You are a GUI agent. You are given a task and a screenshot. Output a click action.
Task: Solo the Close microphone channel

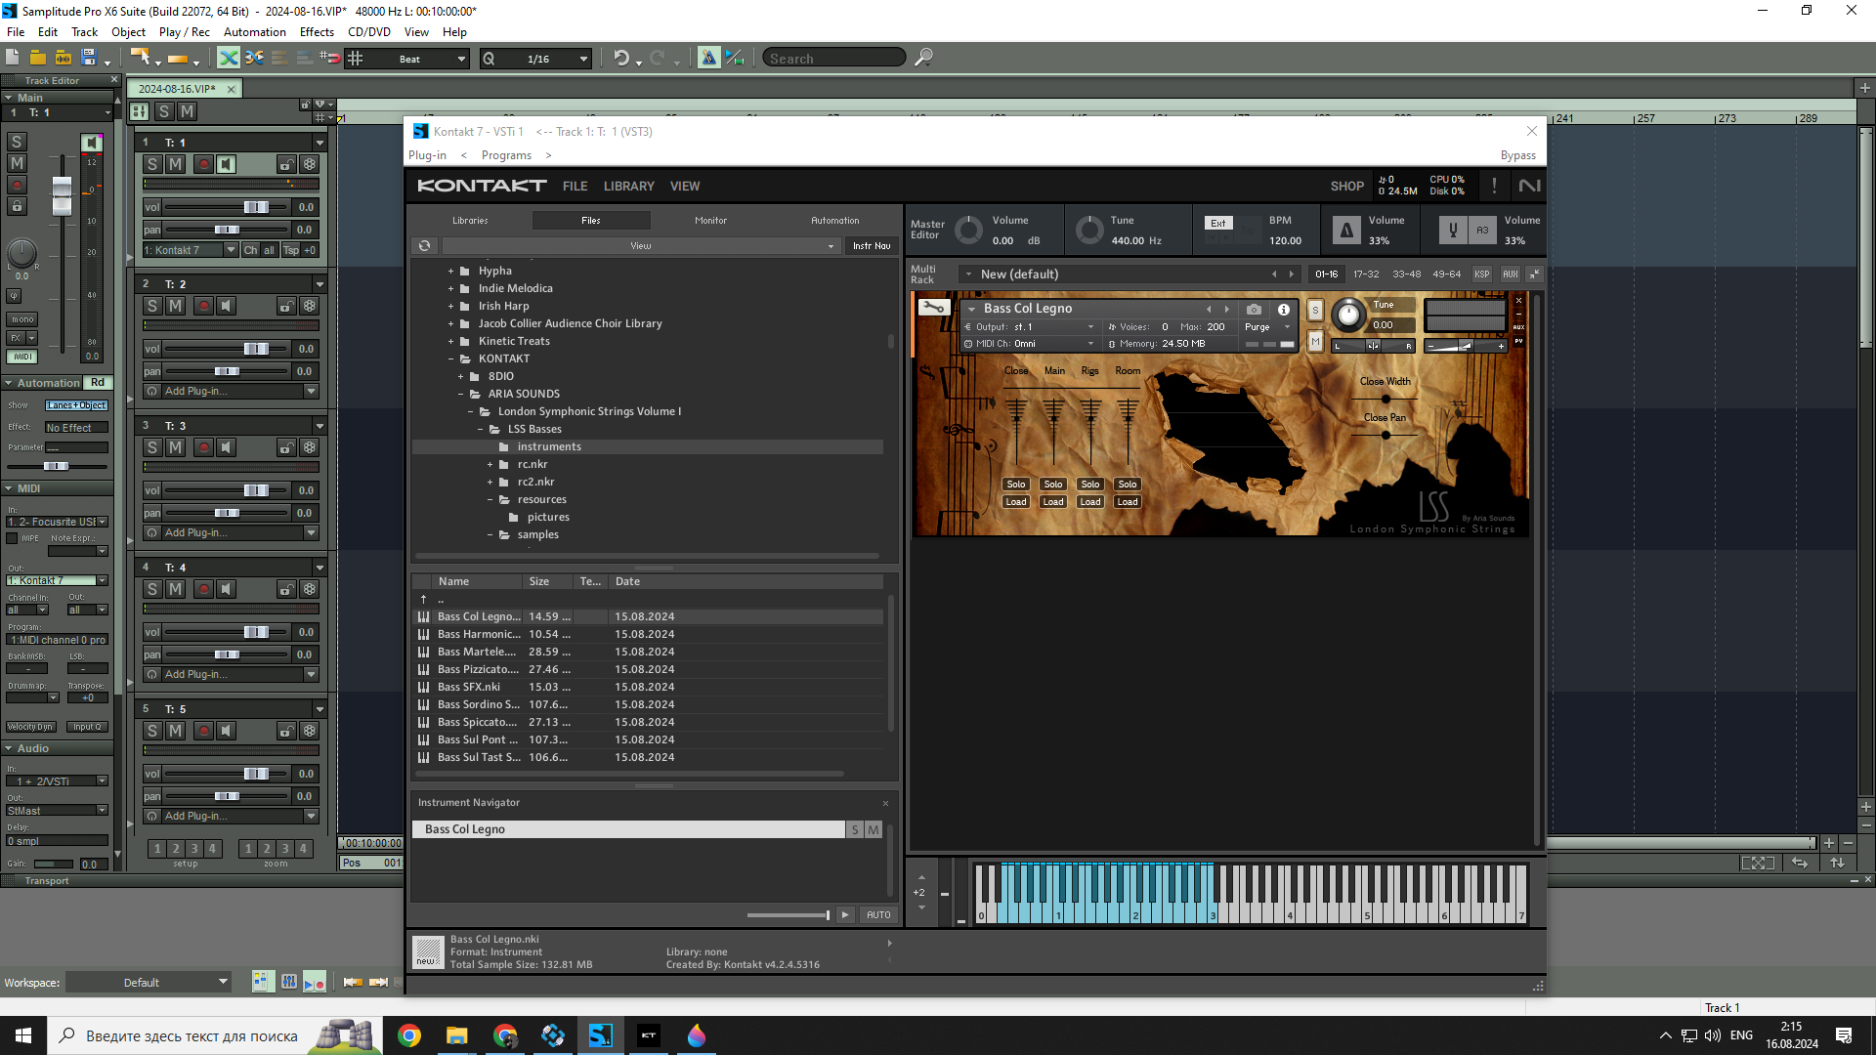pyautogui.click(x=1016, y=485)
